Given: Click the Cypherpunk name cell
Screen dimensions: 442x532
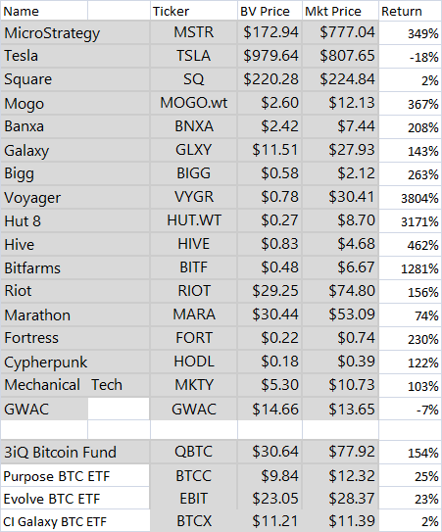Looking at the screenshot, I should tap(75, 362).
